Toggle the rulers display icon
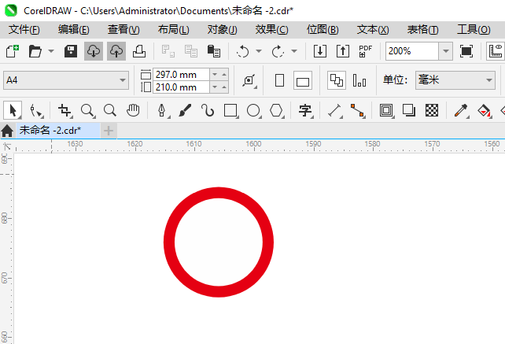Image resolution: width=505 pixels, height=344 pixels. [496, 51]
